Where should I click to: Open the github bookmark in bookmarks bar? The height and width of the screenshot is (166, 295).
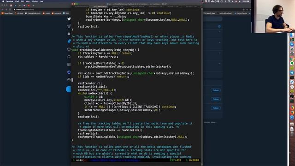(x=33, y=13)
